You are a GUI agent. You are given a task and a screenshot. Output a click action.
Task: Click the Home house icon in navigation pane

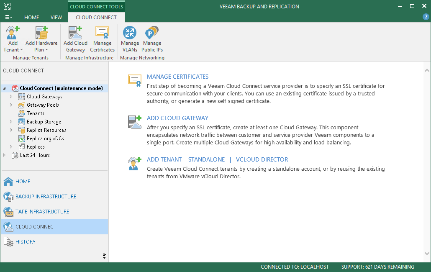[x=8, y=181]
